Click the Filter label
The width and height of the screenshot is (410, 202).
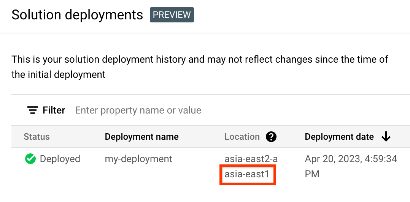(x=54, y=110)
